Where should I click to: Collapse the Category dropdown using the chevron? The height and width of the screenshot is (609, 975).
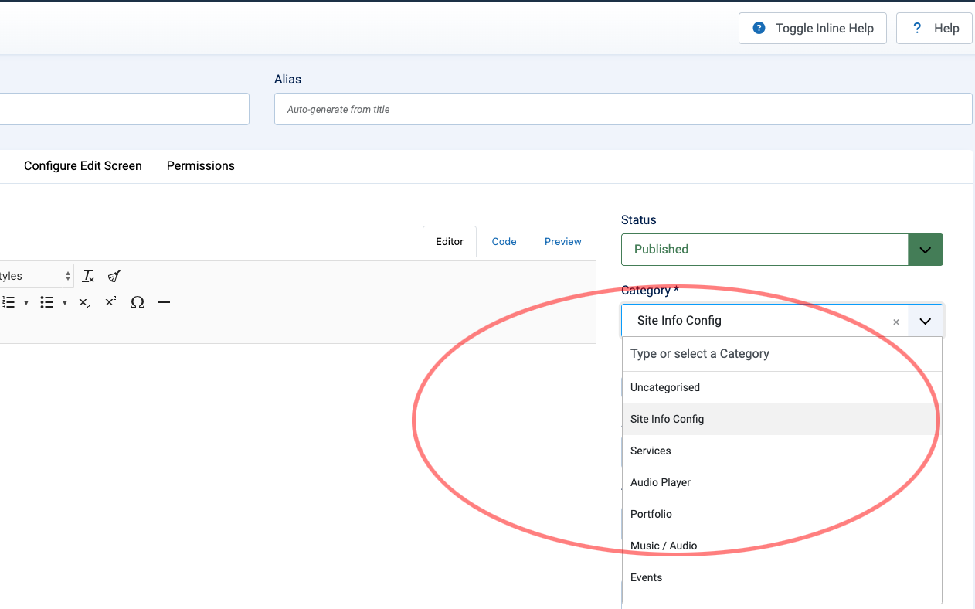925,321
